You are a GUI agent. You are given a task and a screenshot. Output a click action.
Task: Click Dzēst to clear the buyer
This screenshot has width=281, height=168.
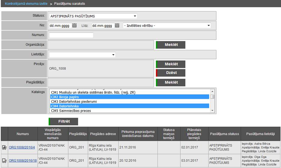click(171, 73)
